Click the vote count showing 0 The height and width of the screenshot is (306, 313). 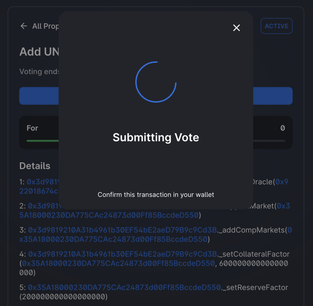[x=282, y=128]
